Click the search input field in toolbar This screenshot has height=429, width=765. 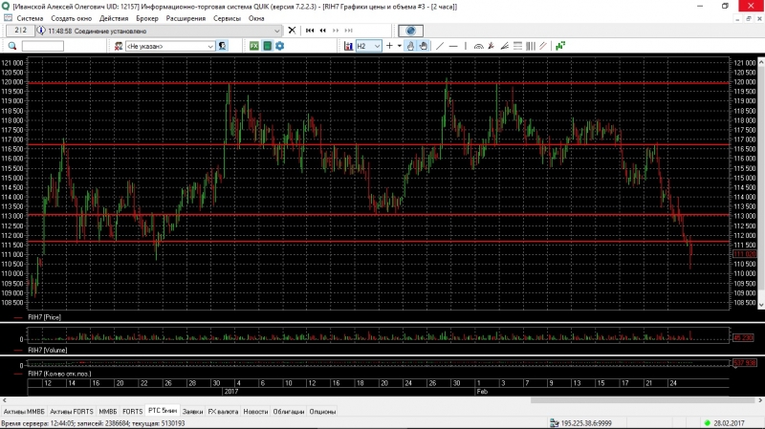coord(42,46)
